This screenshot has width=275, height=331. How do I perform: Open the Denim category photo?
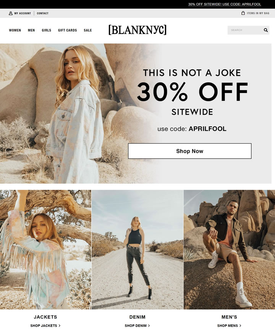[137, 250]
